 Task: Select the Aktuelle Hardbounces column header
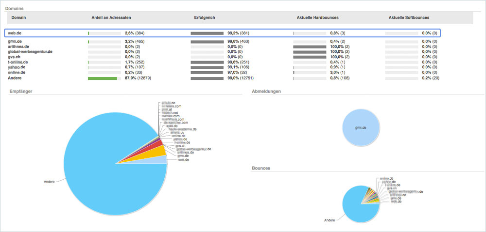317,17
